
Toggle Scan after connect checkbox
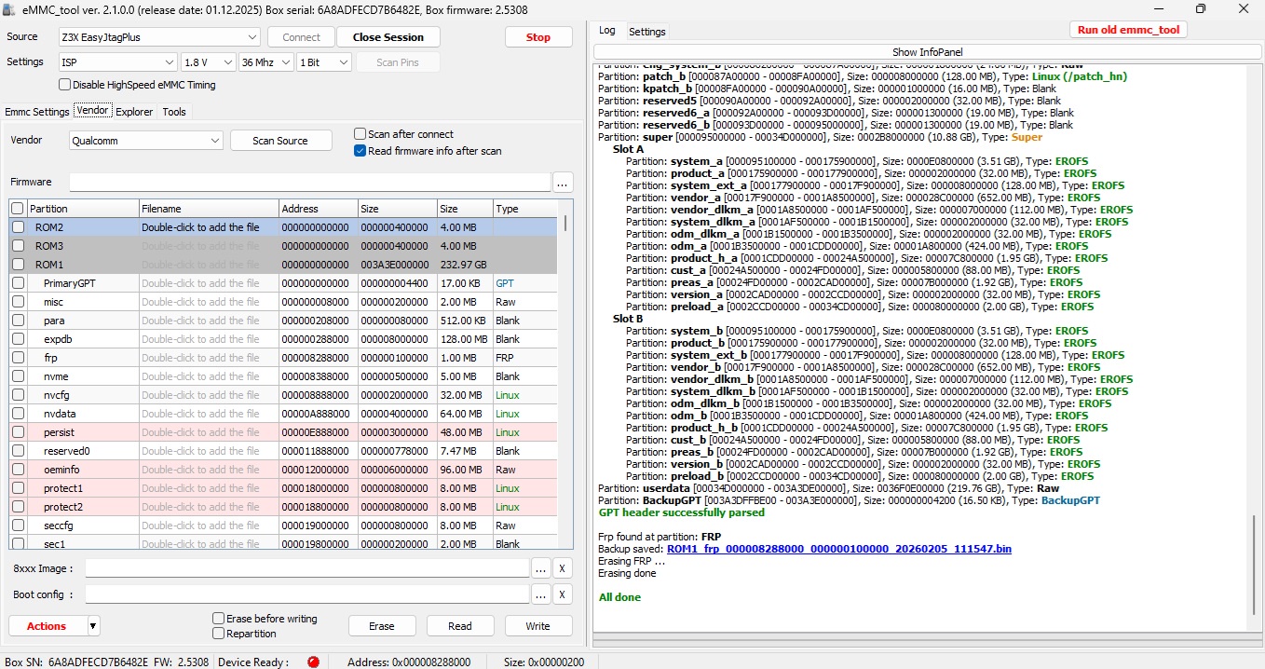click(x=360, y=134)
